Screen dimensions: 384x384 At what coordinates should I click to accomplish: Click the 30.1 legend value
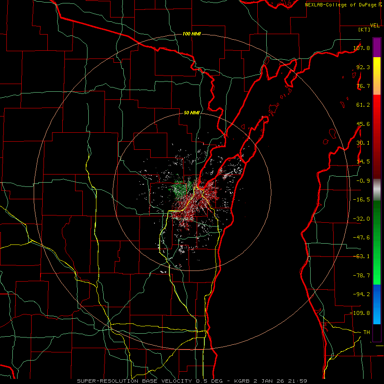[x=363, y=143]
